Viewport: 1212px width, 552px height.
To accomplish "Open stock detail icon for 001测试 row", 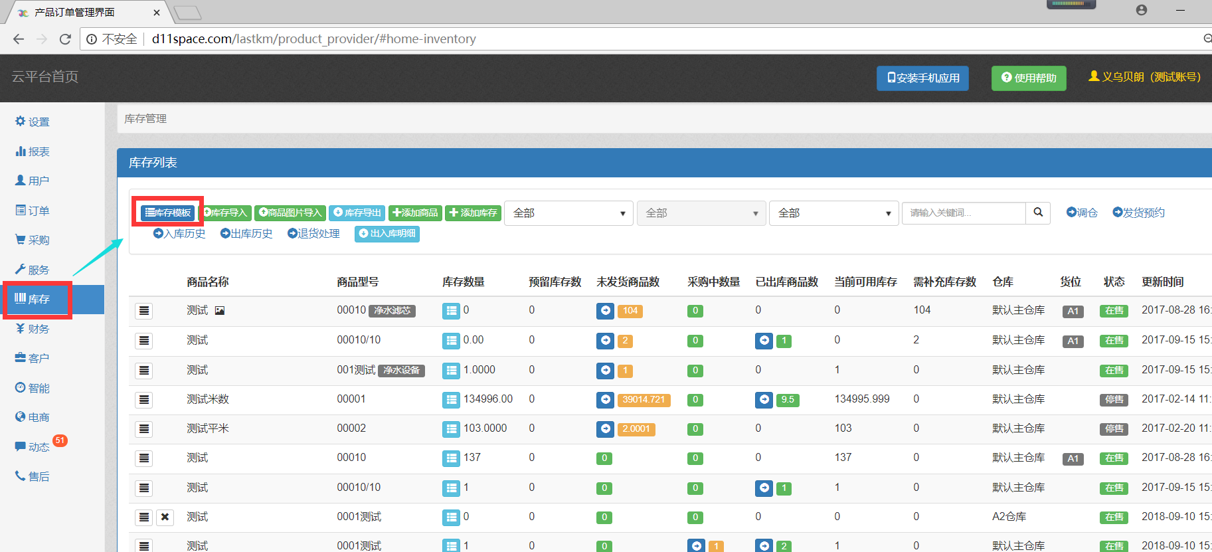I will pos(452,370).
